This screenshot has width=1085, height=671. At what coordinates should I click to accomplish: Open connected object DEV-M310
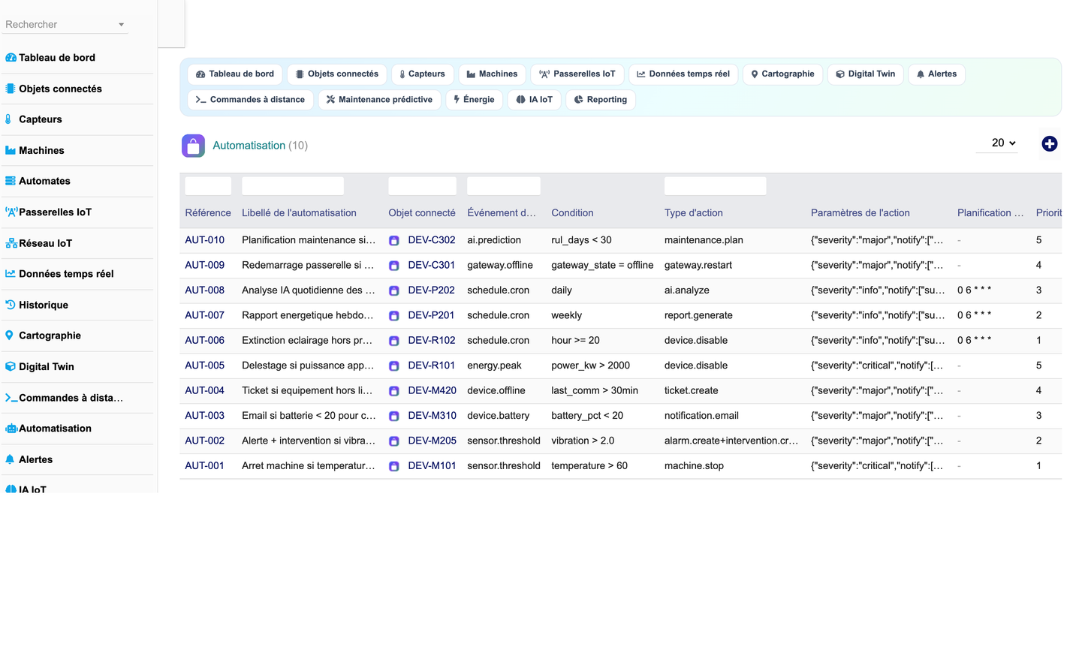click(432, 415)
